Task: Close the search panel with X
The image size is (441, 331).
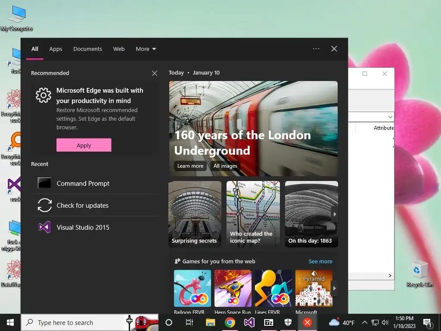Action: coord(334,49)
